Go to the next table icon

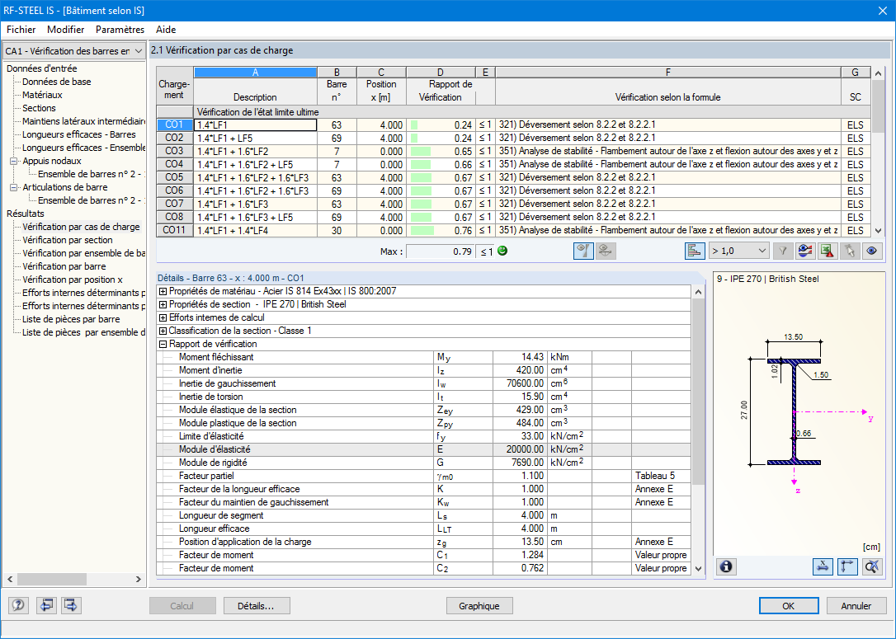click(71, 604)
